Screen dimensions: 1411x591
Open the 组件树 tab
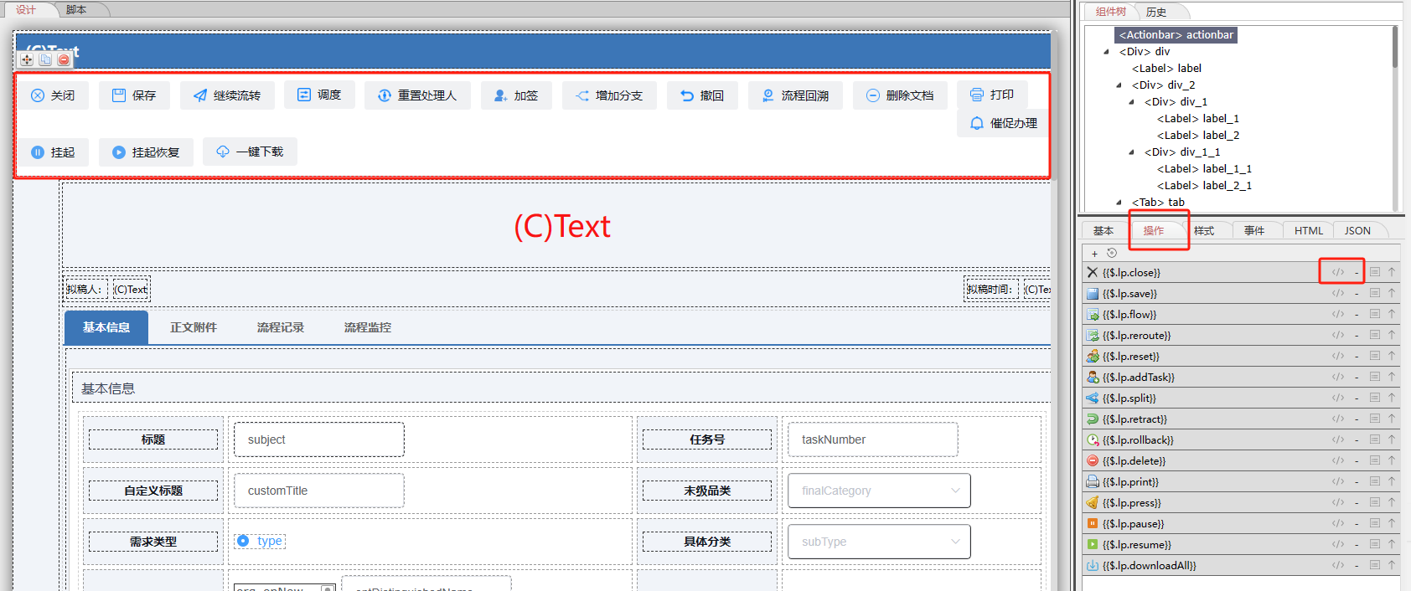[x=1111, y=12]
